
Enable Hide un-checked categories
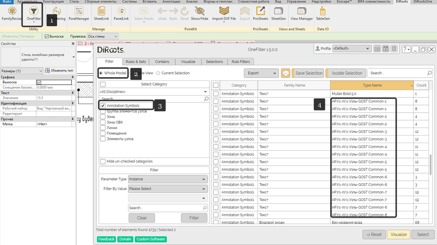(x=103, y=162)
